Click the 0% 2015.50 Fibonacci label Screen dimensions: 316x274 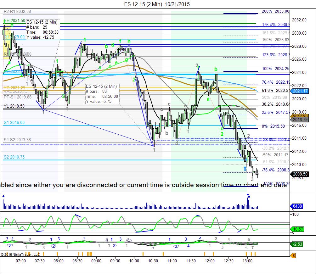pos(274,126)
